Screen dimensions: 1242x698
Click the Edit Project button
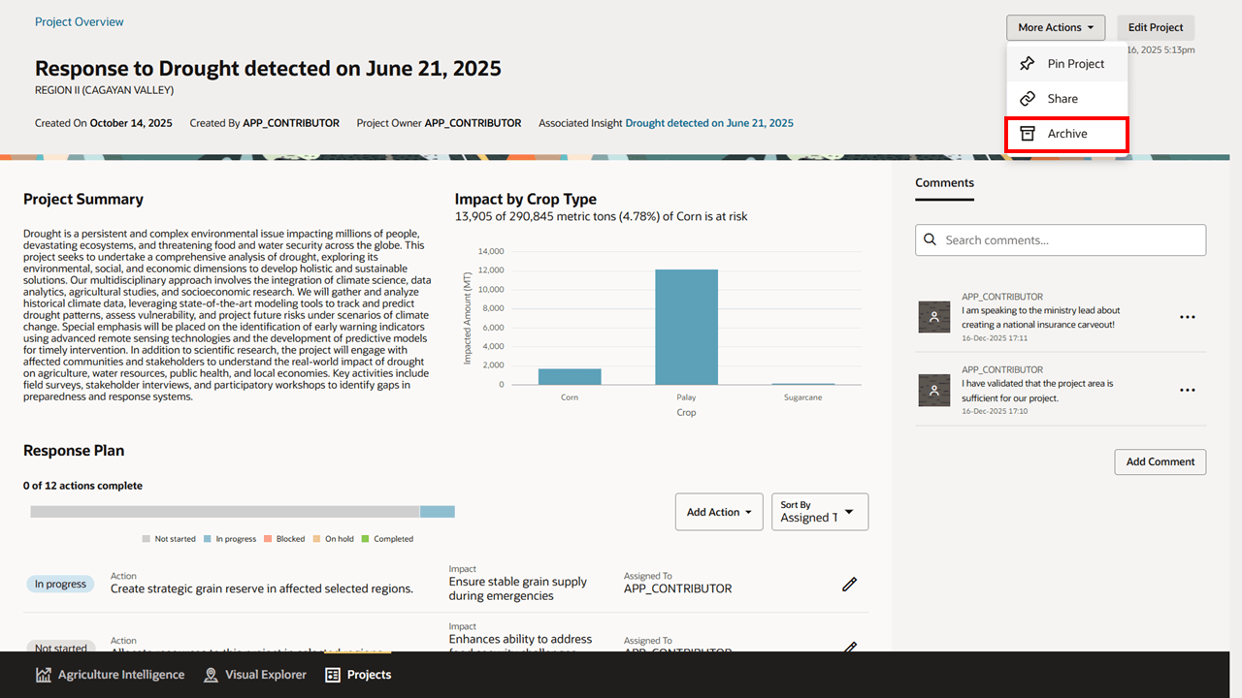coord(1155,27)
